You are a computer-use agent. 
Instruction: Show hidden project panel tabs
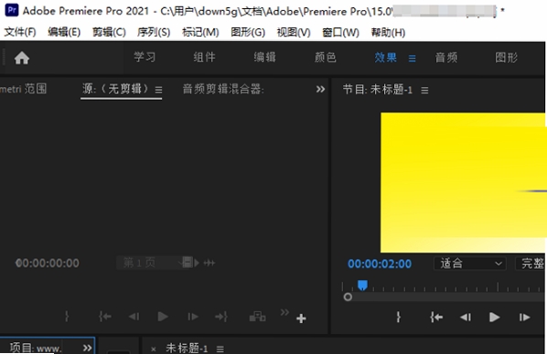87,348
